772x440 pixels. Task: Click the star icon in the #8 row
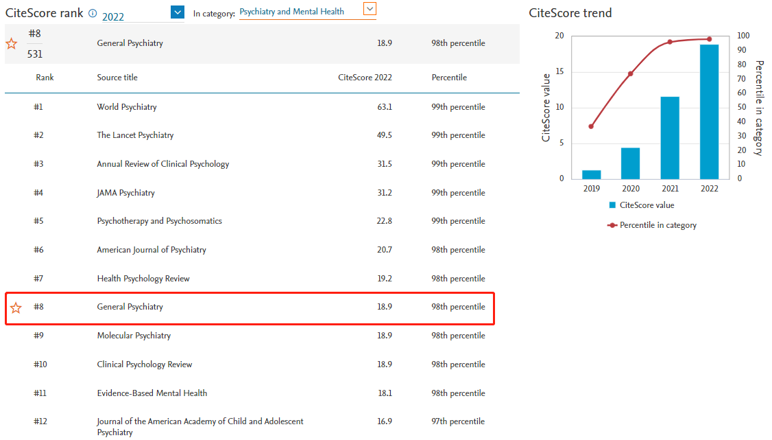(16, 308)
